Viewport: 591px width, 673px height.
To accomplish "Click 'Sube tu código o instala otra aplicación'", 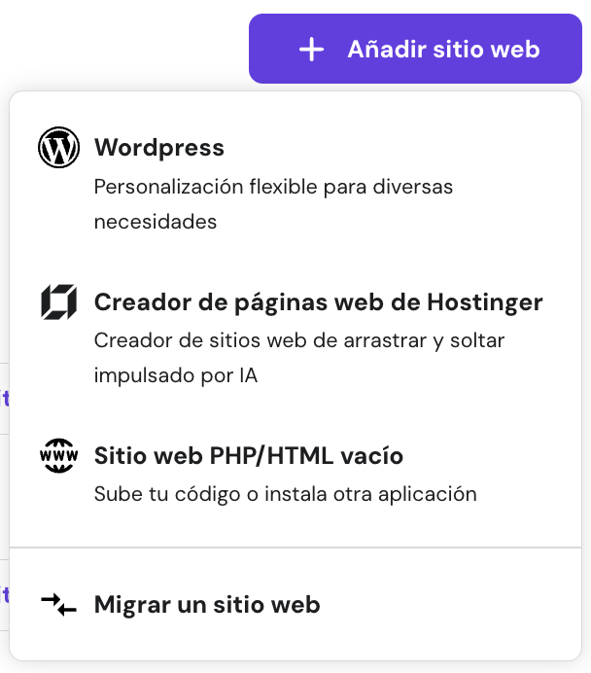I will point(285,494).
